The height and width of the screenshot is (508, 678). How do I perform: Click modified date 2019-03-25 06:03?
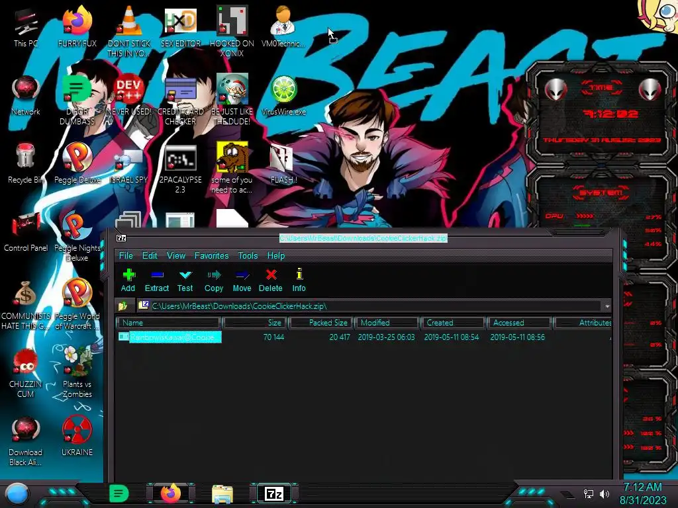(386, 337)
